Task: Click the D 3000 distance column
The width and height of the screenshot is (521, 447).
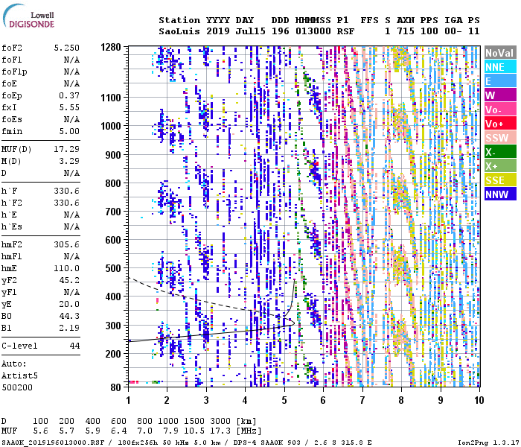Action: click(x=220, y=421)
